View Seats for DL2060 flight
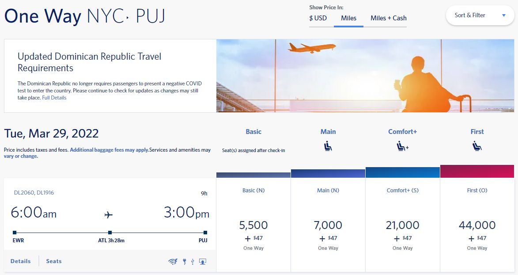The image size is (518, 275). (54, 261)
